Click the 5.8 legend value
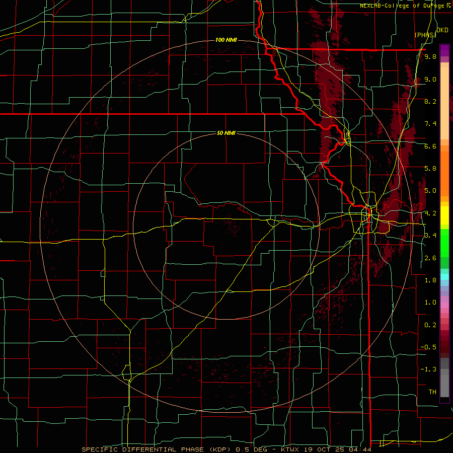 click(430, 169)
